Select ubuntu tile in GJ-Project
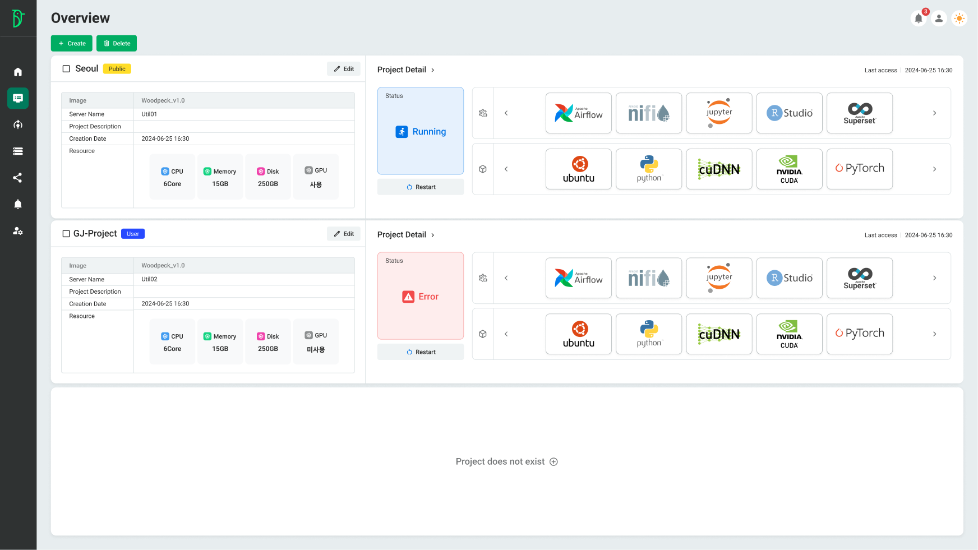Viewport: 978px width, 550px height. (x=579, y=334)
